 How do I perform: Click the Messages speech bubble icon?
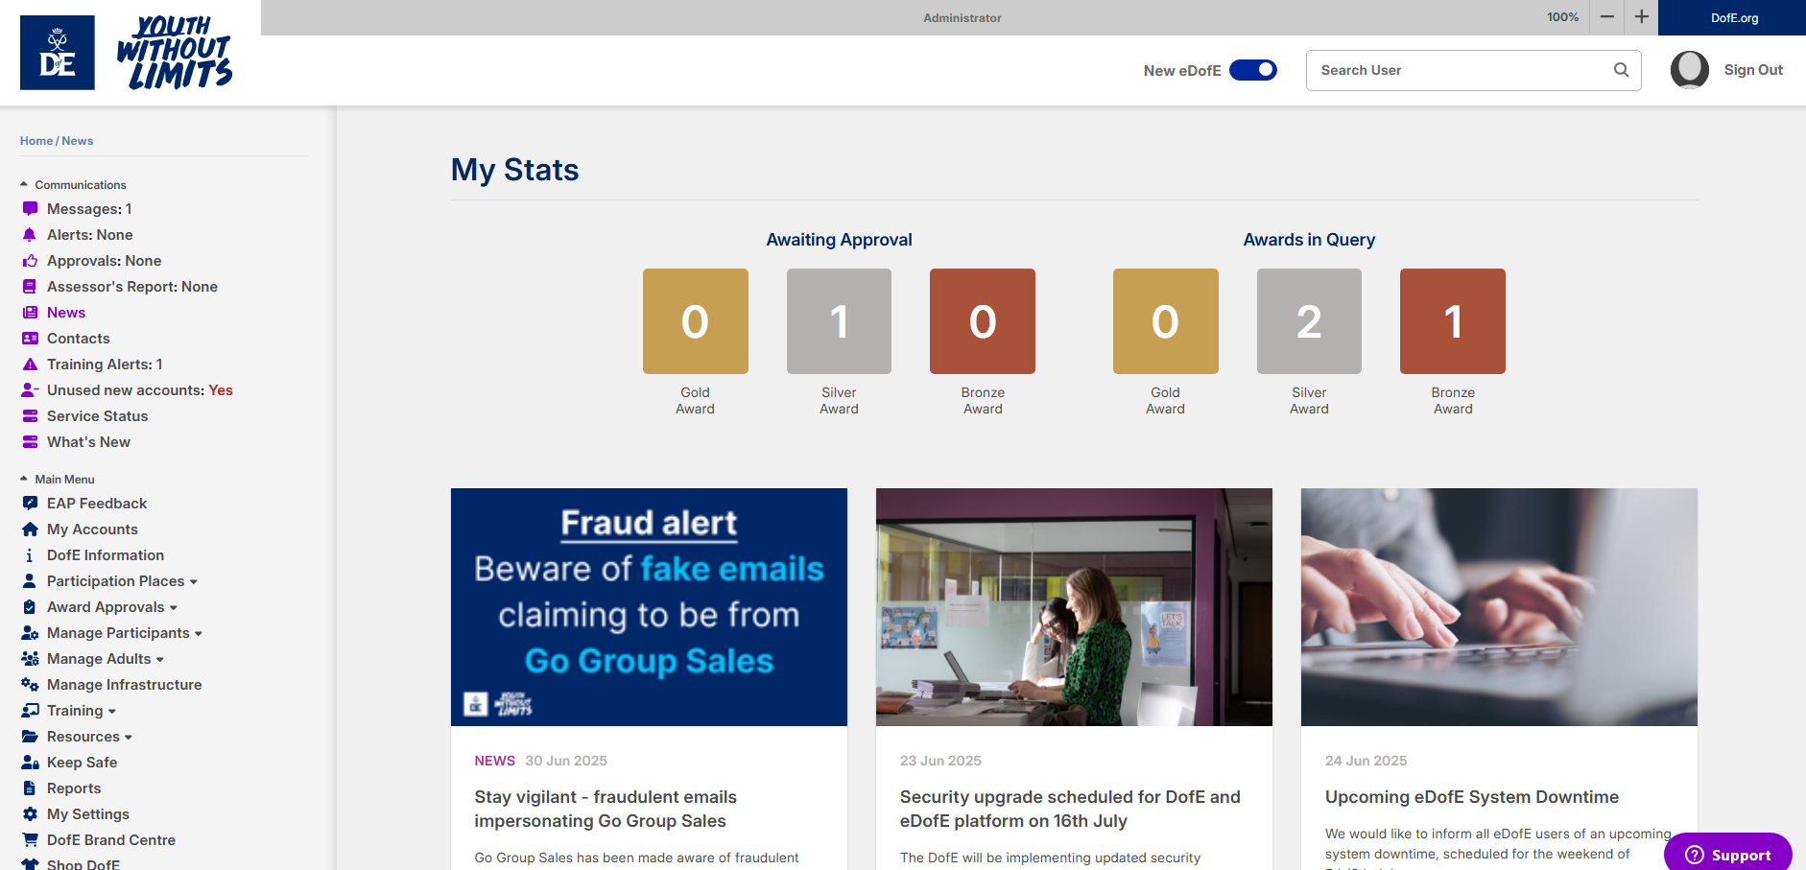point(30,209)
